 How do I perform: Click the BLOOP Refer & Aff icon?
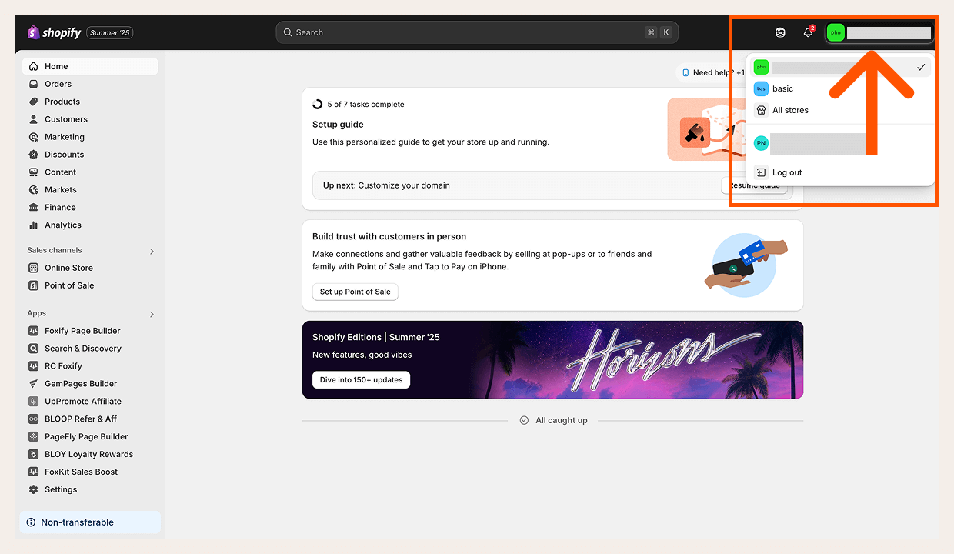(x=33, y=419)
